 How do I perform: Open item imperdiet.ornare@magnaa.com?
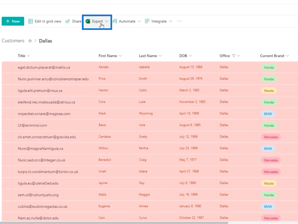[x=44, y=114]
